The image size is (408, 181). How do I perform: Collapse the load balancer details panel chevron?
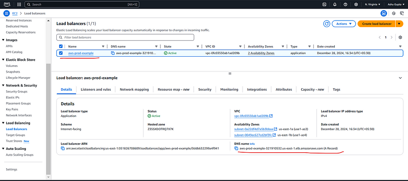pos(400,78)
